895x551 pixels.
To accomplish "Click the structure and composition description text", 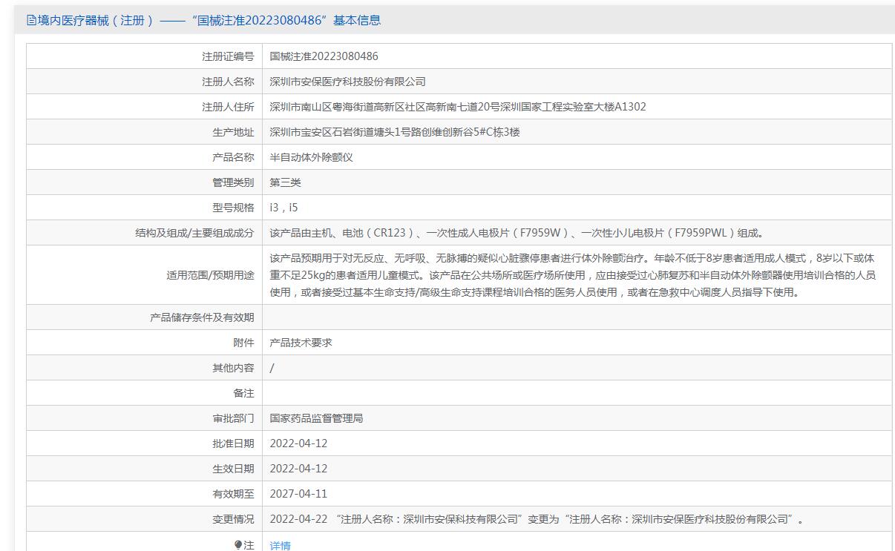I will click(x=516, y=233).
